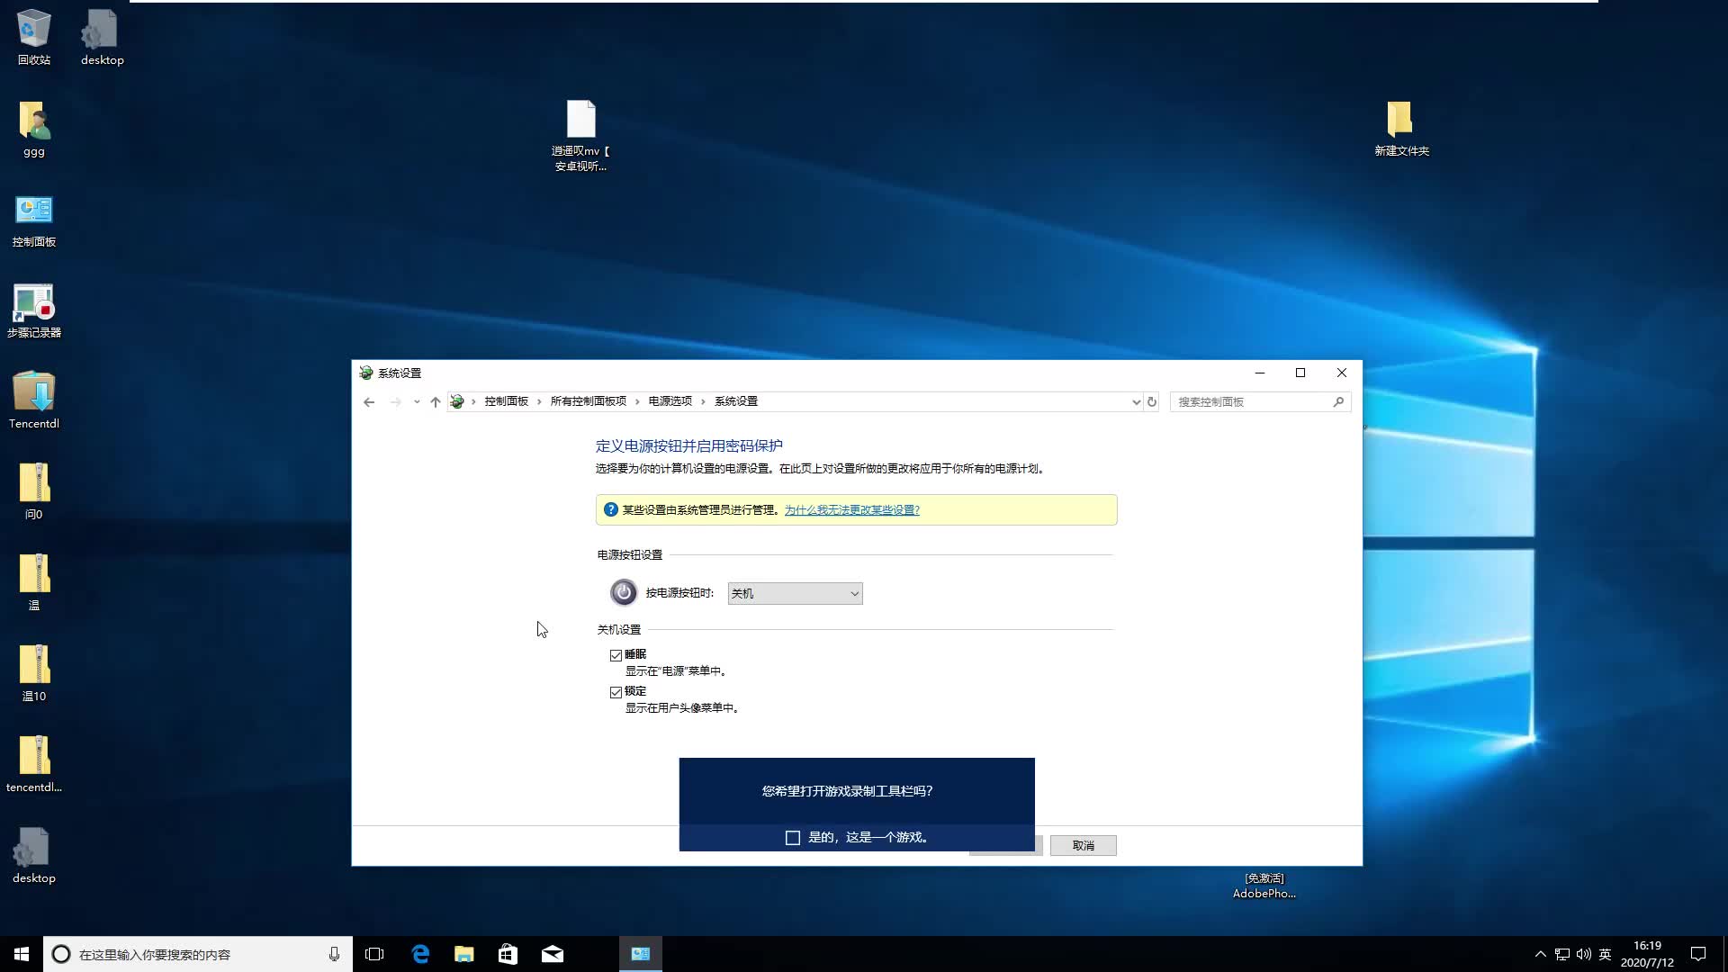The width and height of the screenshot is (1728, 972).
Task: Launch the 步骤记录器 shortcut
Action: pos(33,311)
